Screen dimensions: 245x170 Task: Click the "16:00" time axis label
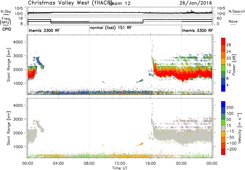click(x=150, y=164)
